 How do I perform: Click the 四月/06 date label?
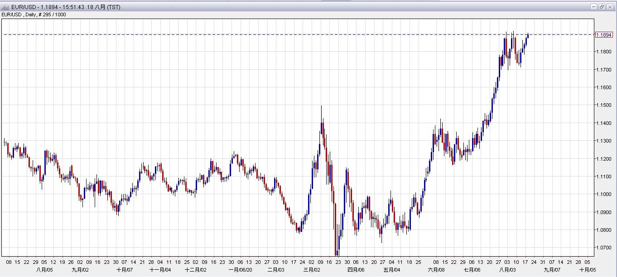[x=356, y=270]
